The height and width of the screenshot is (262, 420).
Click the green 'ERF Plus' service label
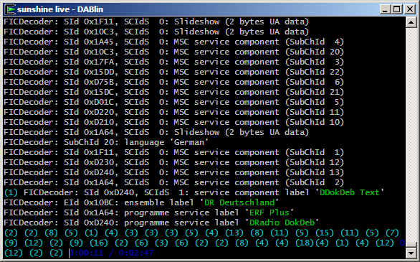click(269, 212)
